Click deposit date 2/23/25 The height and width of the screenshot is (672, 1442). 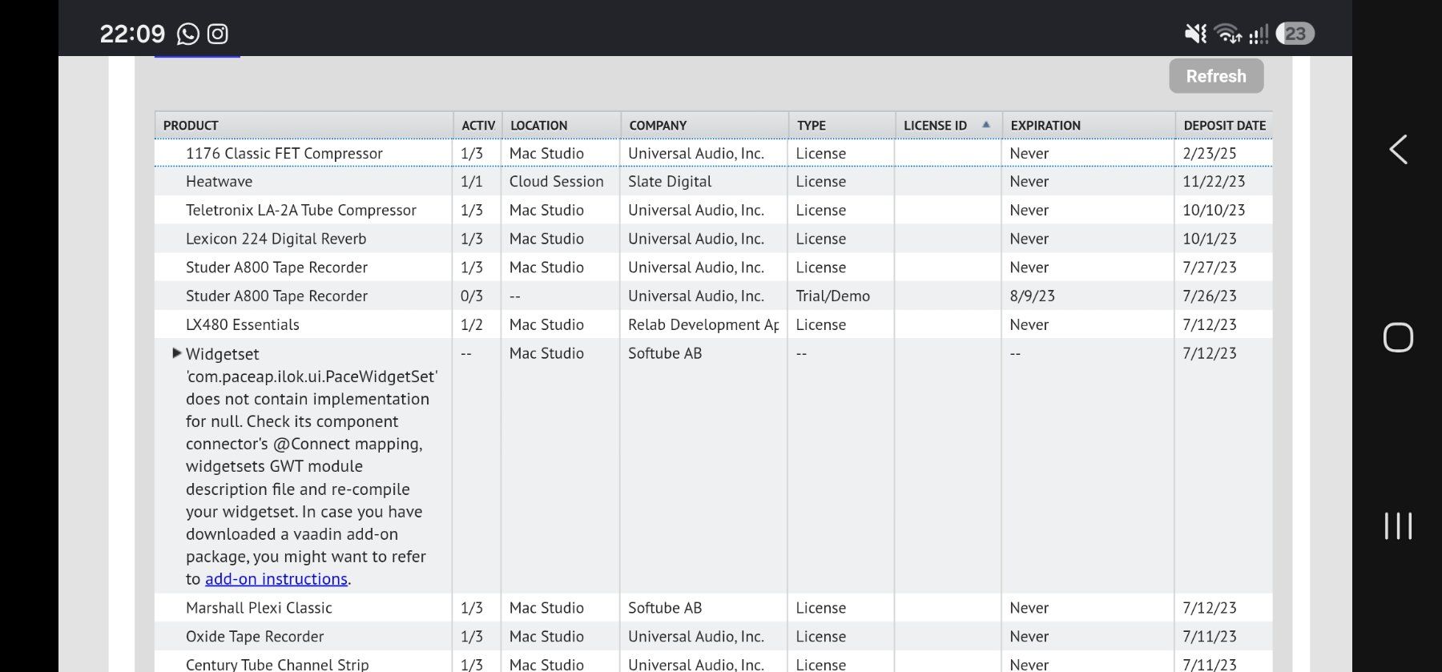(1210, 153)
